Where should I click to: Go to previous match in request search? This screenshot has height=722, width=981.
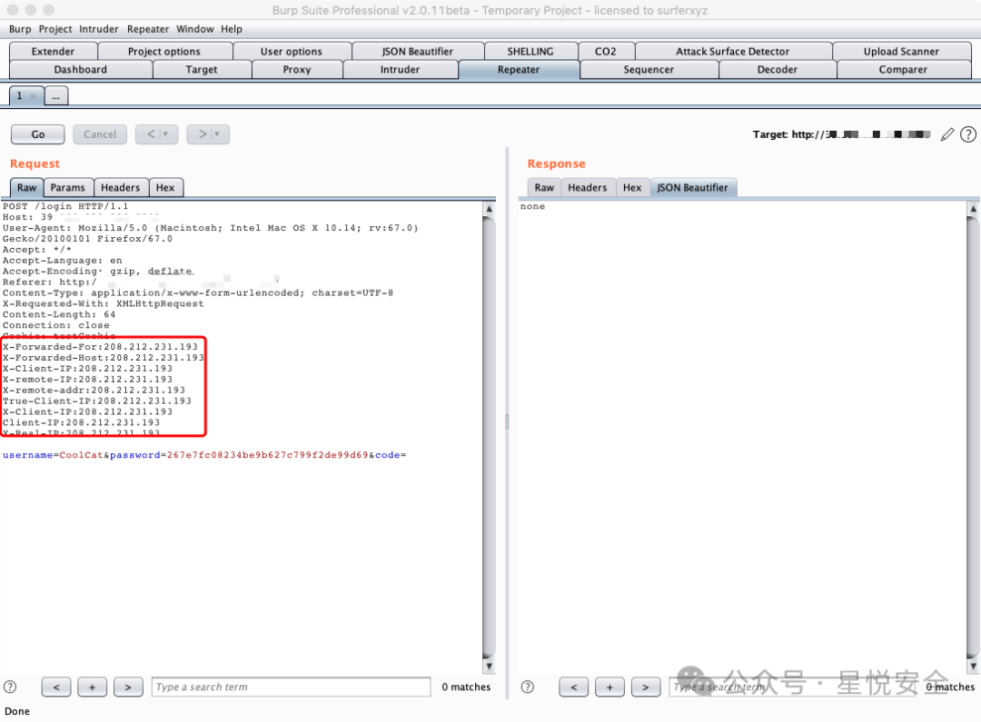pyautogui.click(x=56, y=687)
